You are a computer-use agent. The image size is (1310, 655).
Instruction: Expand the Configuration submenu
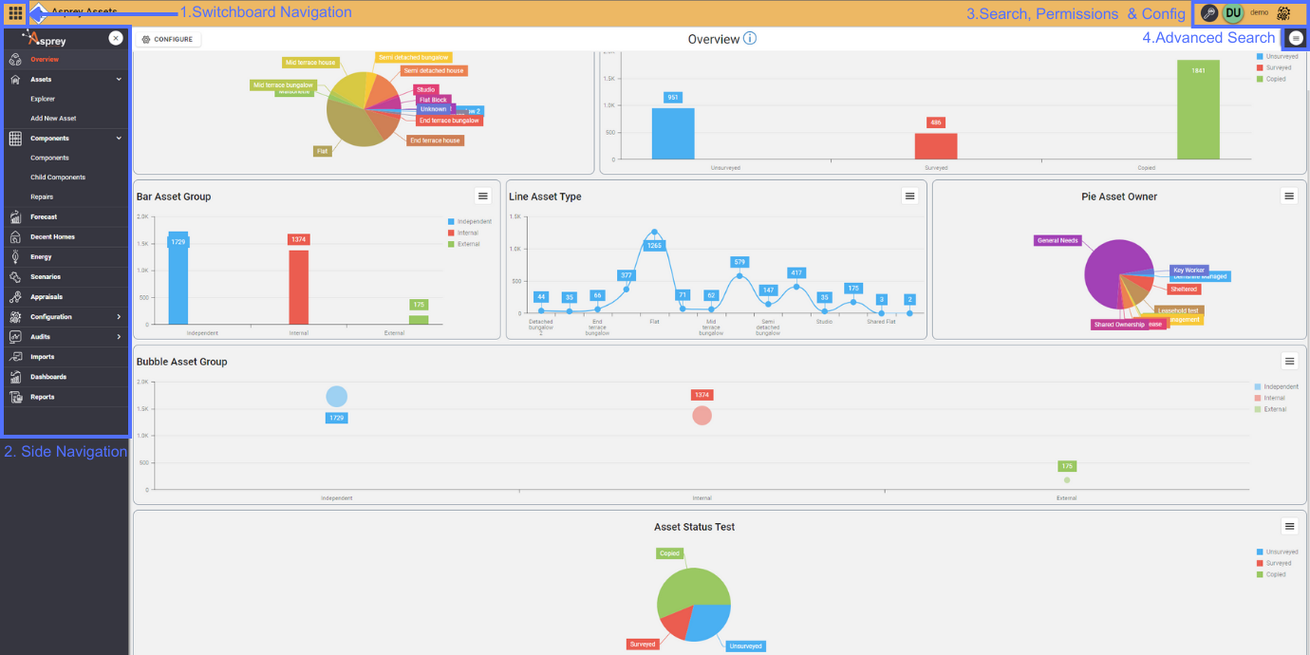[x=119, y=317]
